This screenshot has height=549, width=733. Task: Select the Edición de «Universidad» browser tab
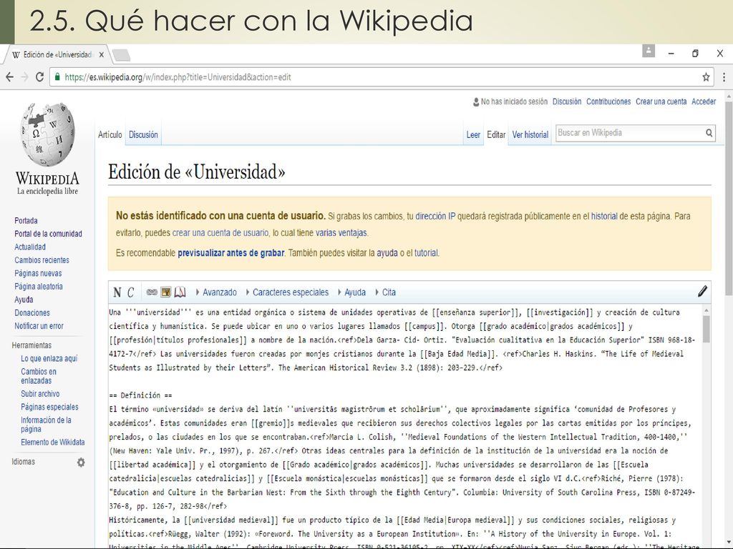point(56,54)
